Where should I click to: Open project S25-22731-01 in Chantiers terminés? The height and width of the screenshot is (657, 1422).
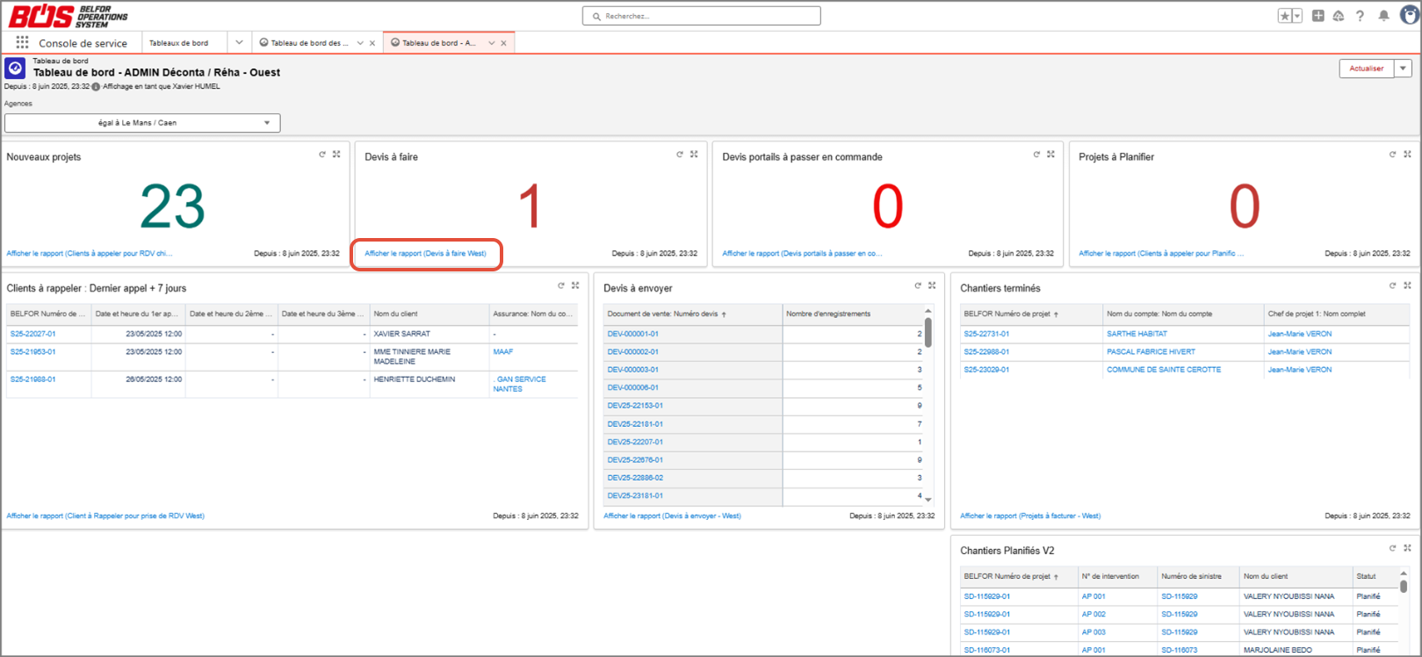click(x=986, y=334)
